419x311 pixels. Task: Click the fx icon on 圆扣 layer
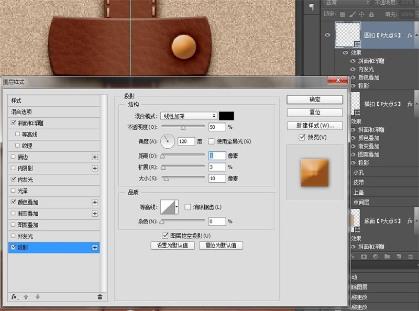(410, 35)
